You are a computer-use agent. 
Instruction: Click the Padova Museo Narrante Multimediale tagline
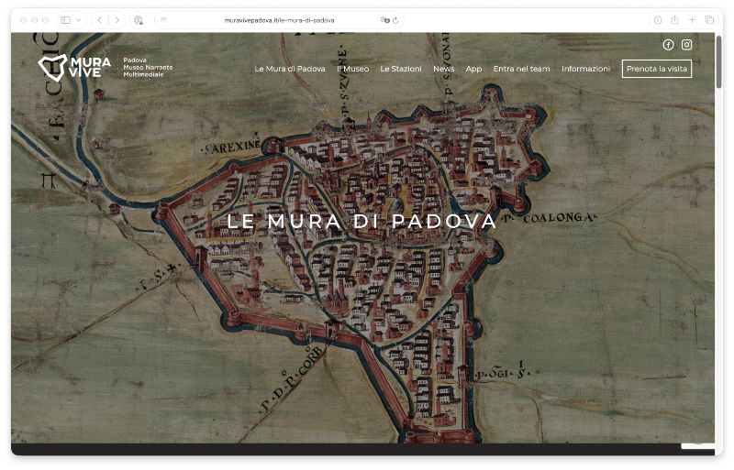pyautogui.click(x=148, y=68)
